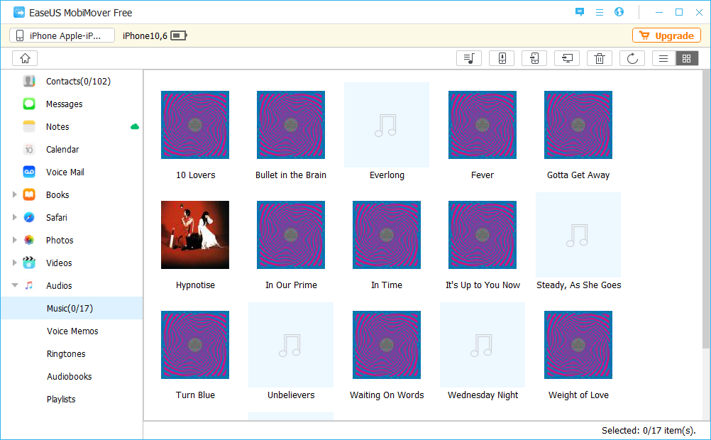Open the iPhone device selector
Image resolution: width=711 pixels, height=440 pixels.
[x=62, y=35]
